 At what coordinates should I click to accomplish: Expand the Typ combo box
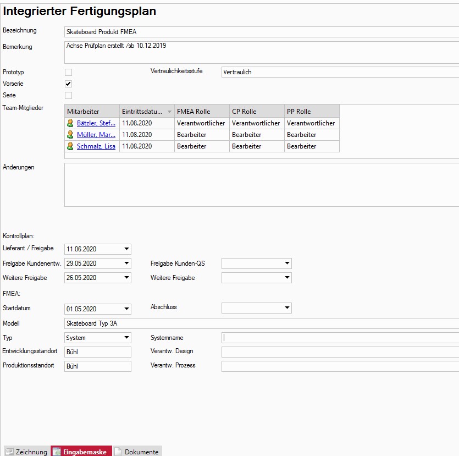(126, 337)
